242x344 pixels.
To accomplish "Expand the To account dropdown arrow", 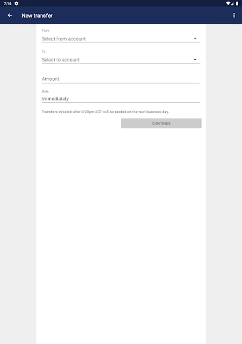I will pyautogui.click(x=195, y=60).
